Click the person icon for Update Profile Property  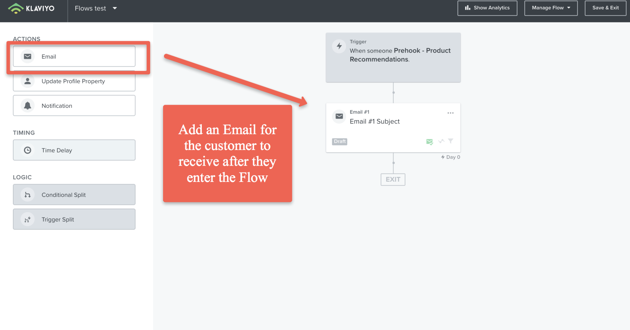pos(28,81)
